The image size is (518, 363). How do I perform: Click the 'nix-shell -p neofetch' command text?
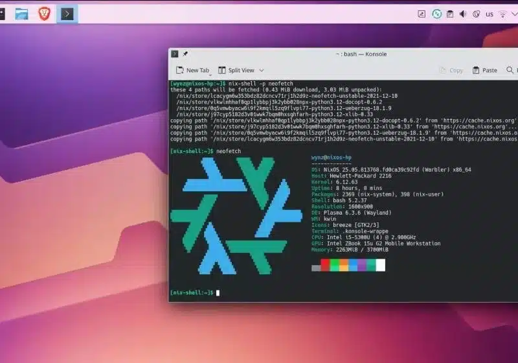coord(261,84)
